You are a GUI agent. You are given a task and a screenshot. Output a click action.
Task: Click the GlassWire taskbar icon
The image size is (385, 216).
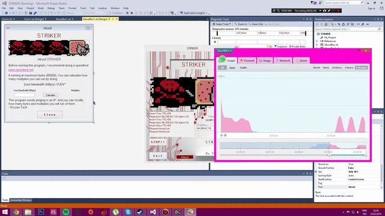click(191, 212)
